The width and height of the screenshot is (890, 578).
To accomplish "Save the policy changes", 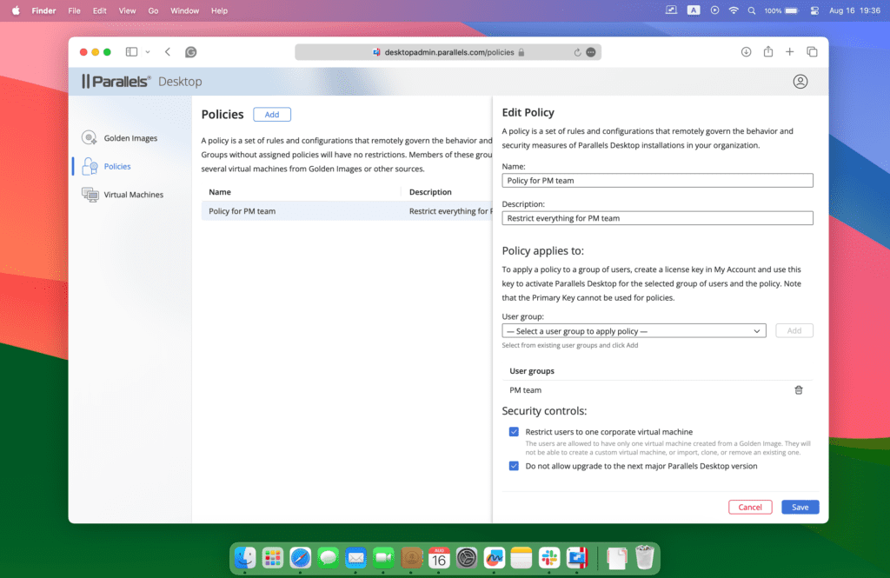I will click(x=800, y=507).
